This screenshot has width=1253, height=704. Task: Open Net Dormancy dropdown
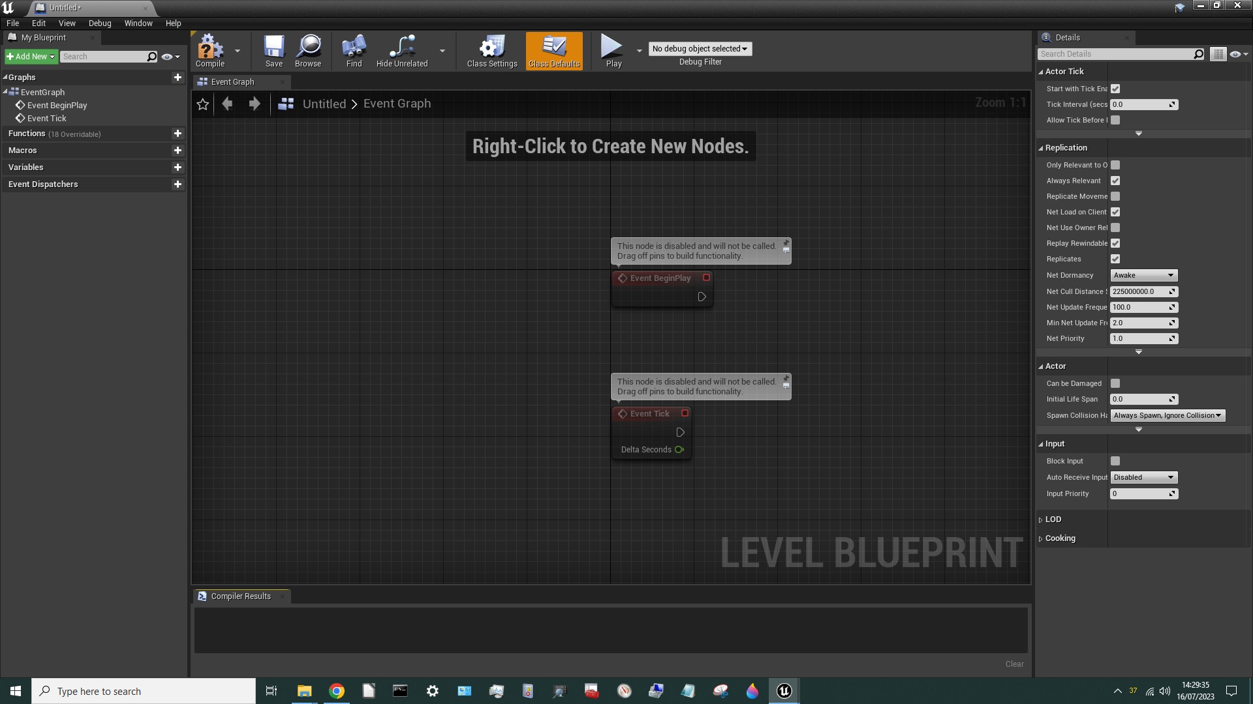point(1143,275)
